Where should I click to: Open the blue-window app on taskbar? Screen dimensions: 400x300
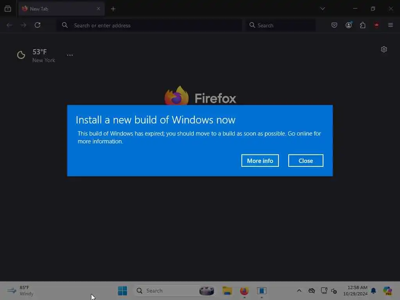[x=261, y=291]
